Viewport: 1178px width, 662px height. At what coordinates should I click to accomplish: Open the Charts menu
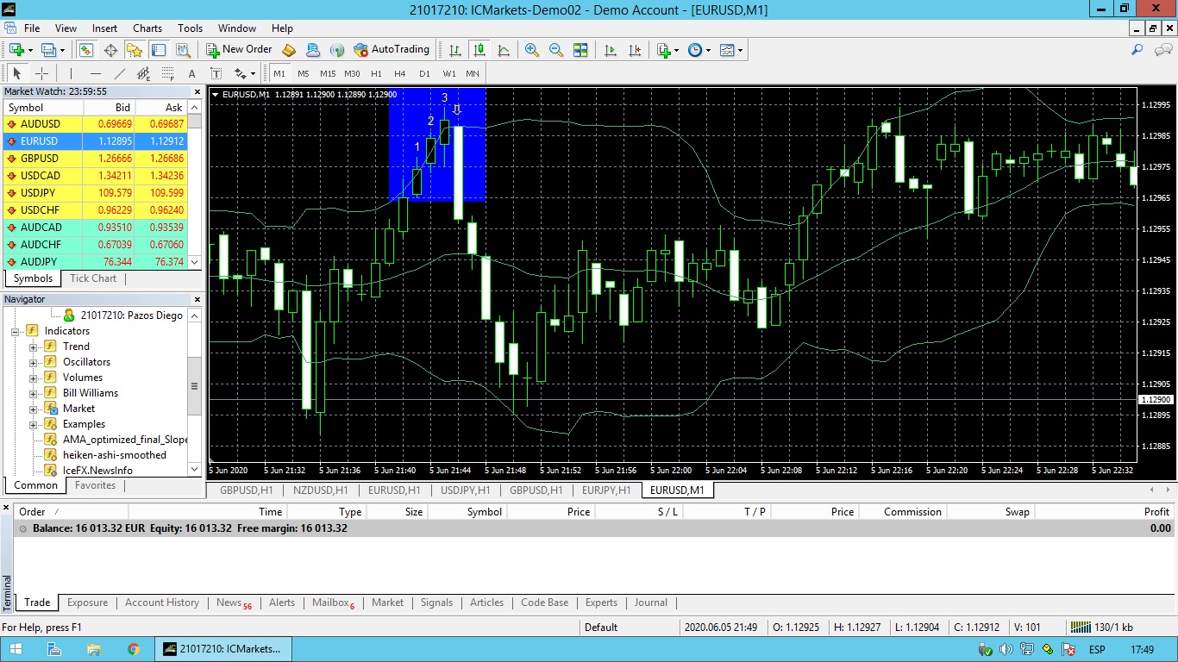[x=147, y=28]
